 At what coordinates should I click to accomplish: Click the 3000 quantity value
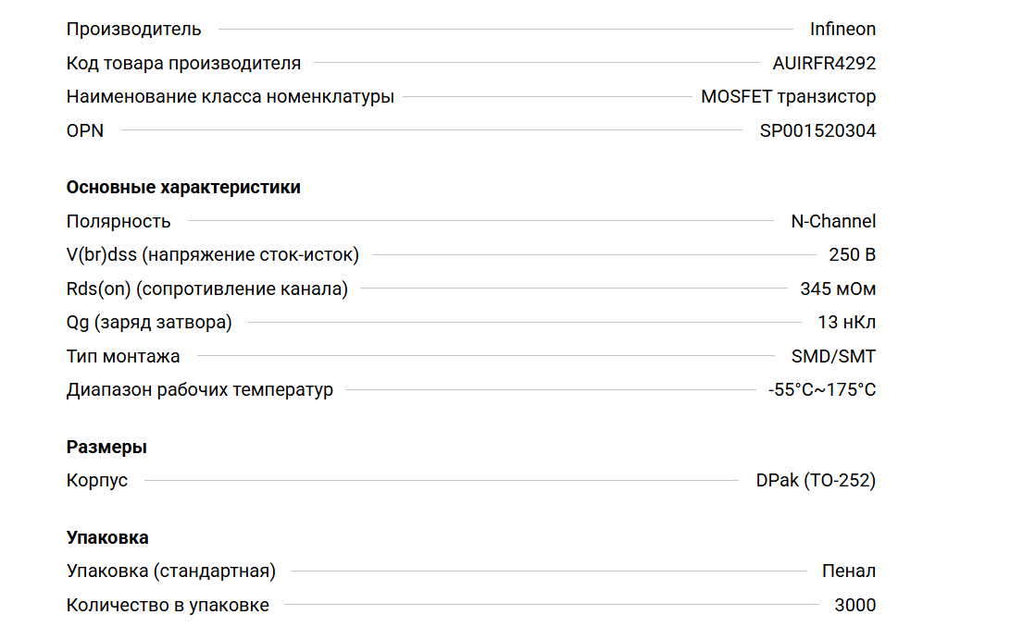click(x=854, y=606)
